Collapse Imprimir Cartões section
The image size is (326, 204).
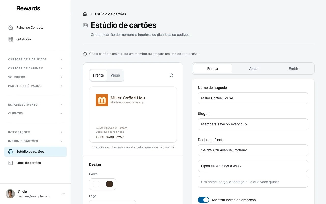[x=35, y=141]
